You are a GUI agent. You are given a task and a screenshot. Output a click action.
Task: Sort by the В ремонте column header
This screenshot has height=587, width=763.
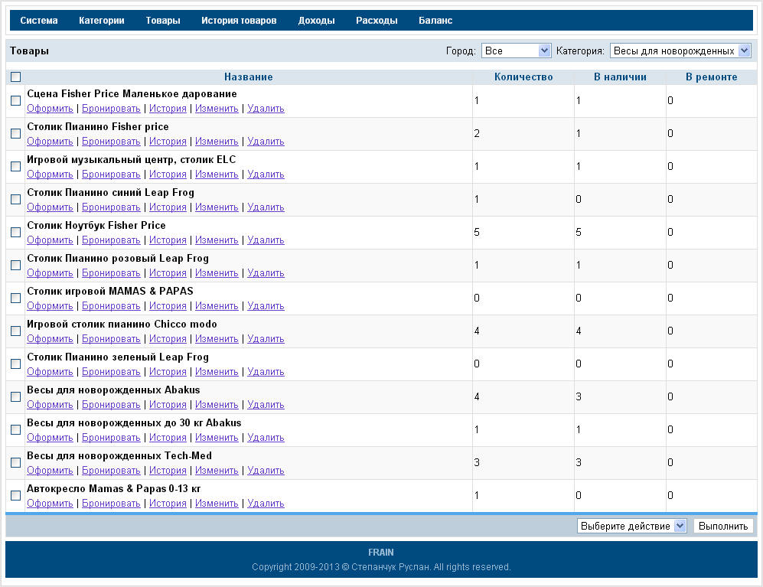click(x=712, y=77)
